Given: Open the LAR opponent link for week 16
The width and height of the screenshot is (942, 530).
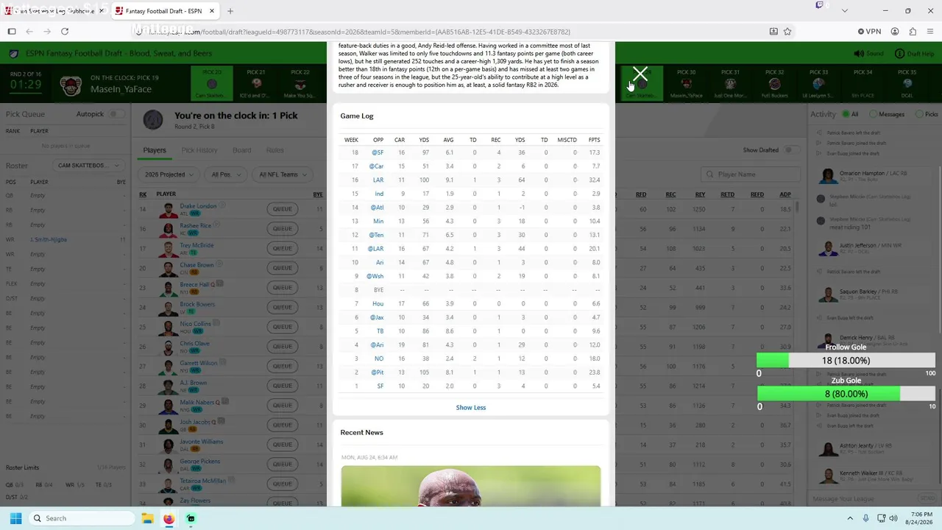Looking at the screenshot, I should coord(378,180).
